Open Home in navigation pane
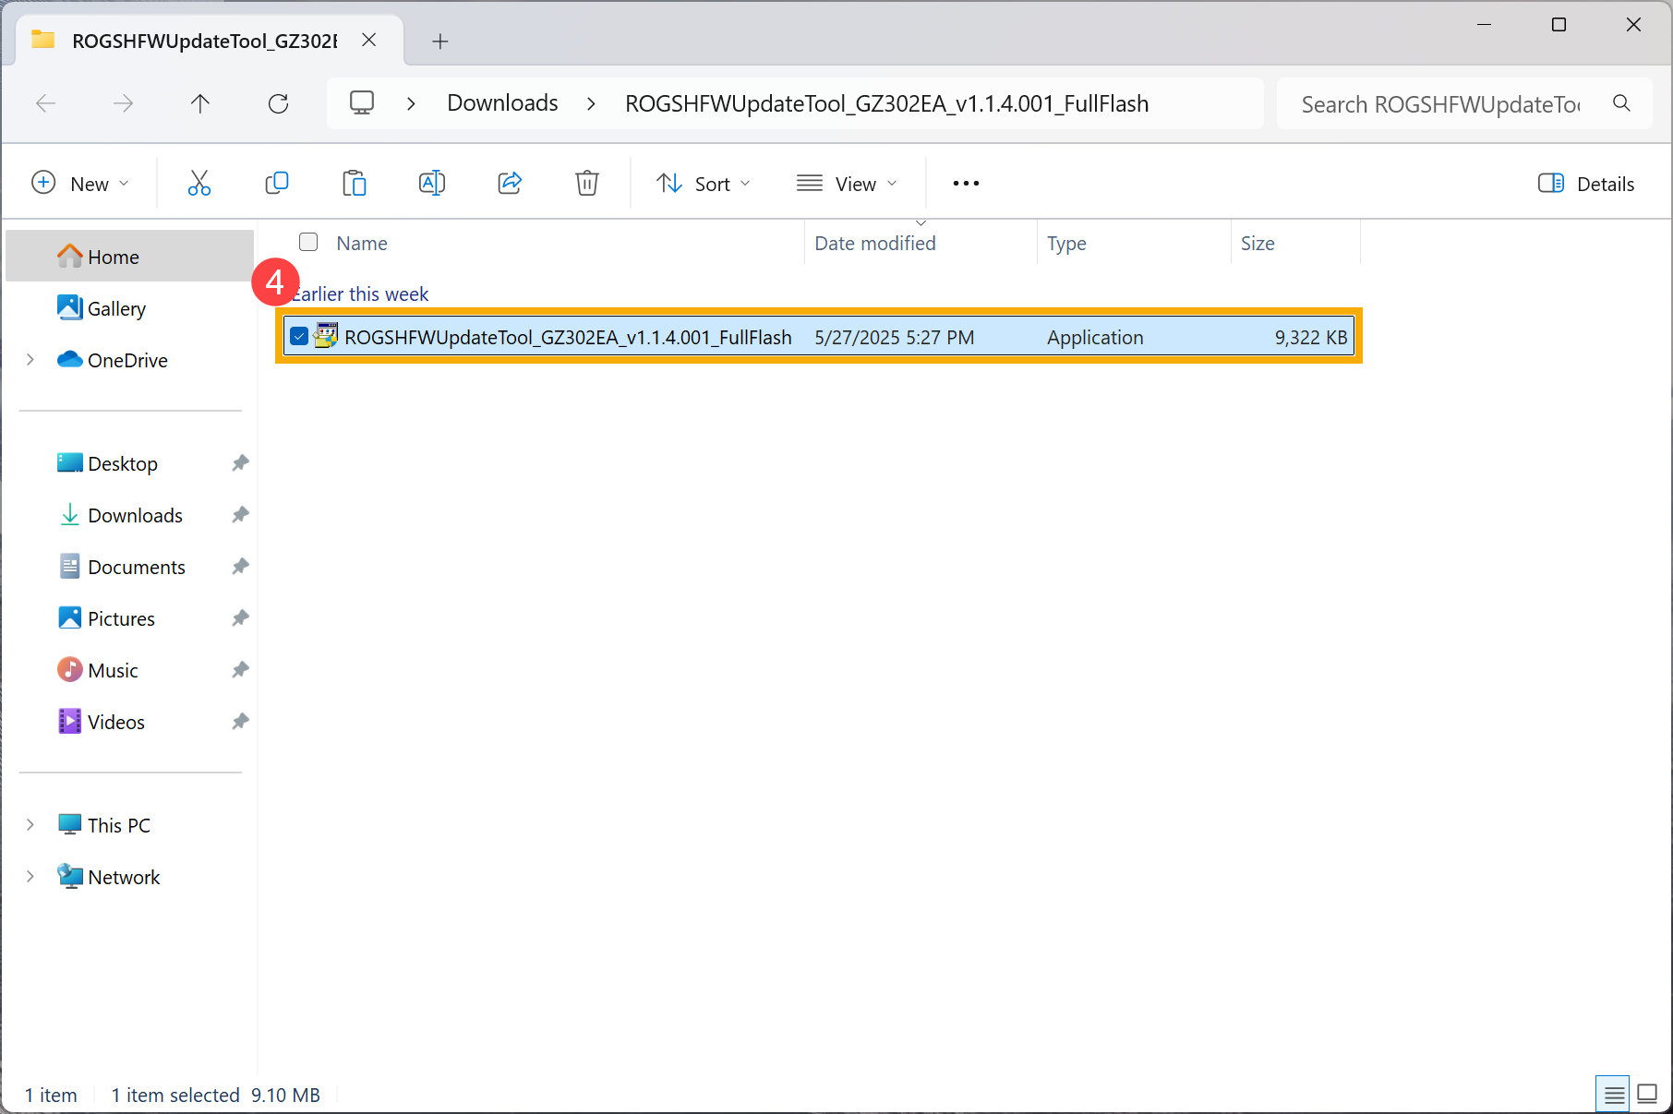 tap(129, 257)
